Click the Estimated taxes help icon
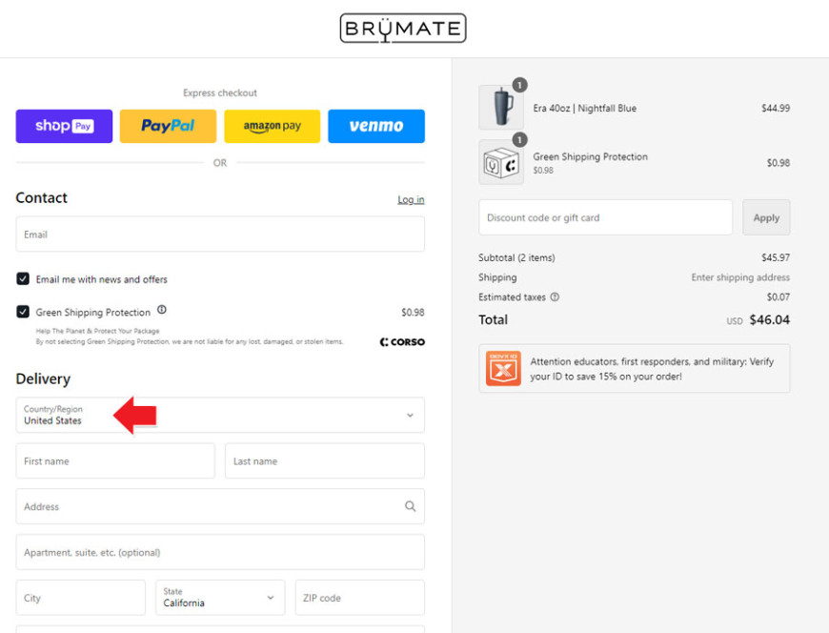The height and width of the screenshot is (633, 829). (555, 297)
